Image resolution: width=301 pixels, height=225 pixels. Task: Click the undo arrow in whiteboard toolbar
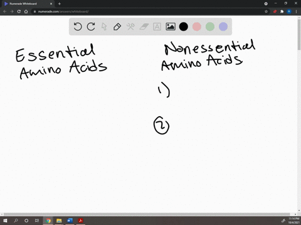(78, 27)
